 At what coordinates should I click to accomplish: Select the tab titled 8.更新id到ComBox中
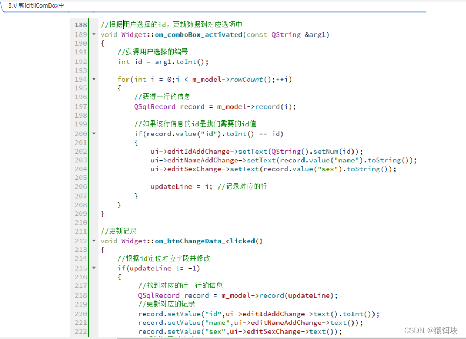[x=36, y=5]
